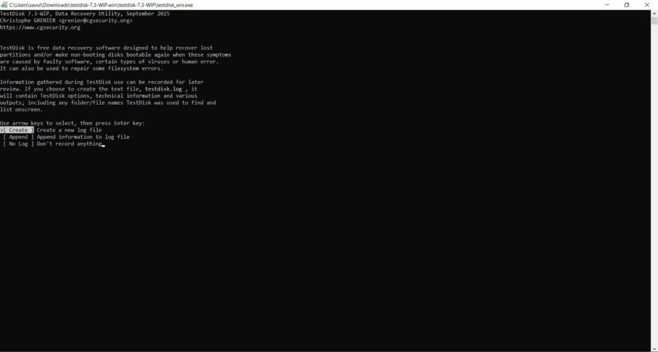Click the window title path text
Viewport: 658px width, 352px height.
coord(101,5)
